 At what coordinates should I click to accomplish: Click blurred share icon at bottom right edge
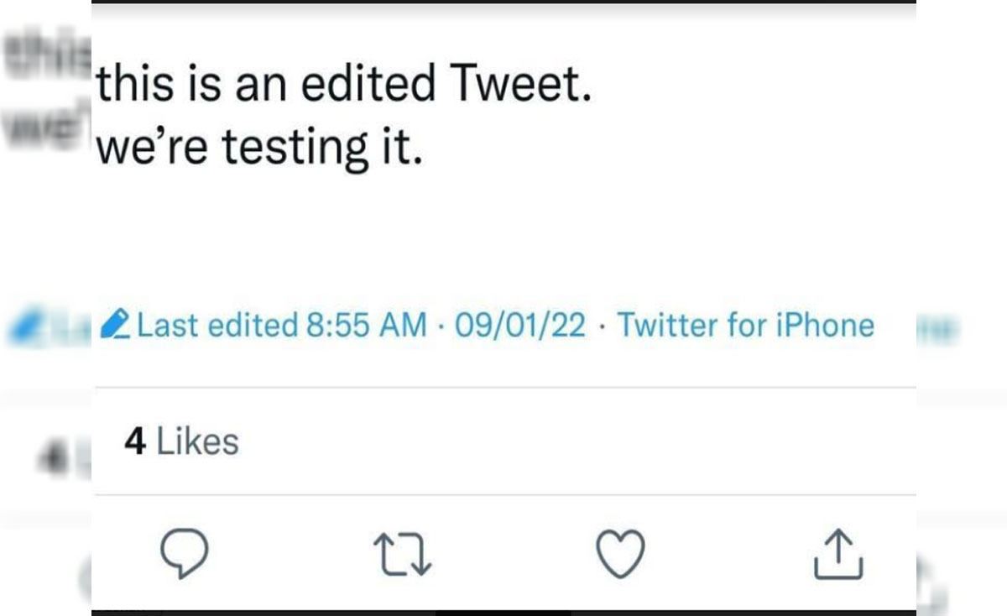pyautogui.click(x=933, y=579)
